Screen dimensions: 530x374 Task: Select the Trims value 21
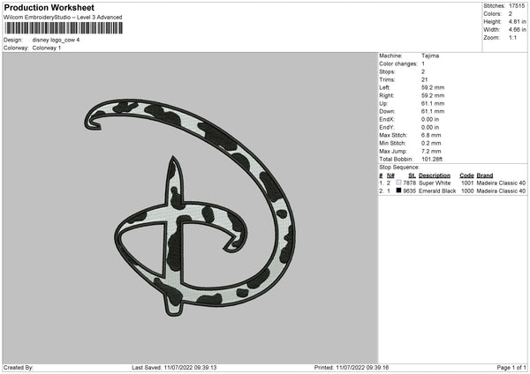tap(425, 79)
